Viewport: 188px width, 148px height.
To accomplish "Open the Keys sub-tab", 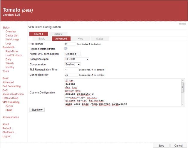I will [80, 39].
